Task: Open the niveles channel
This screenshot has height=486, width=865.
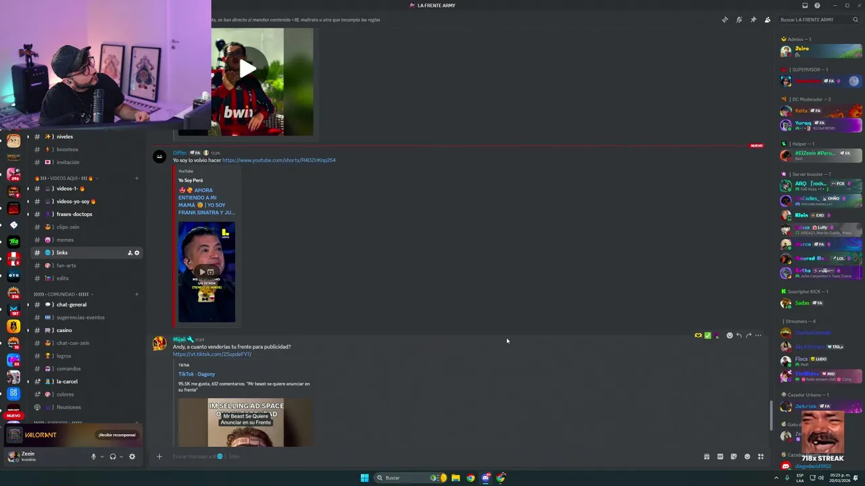Action: coord(86,136)
